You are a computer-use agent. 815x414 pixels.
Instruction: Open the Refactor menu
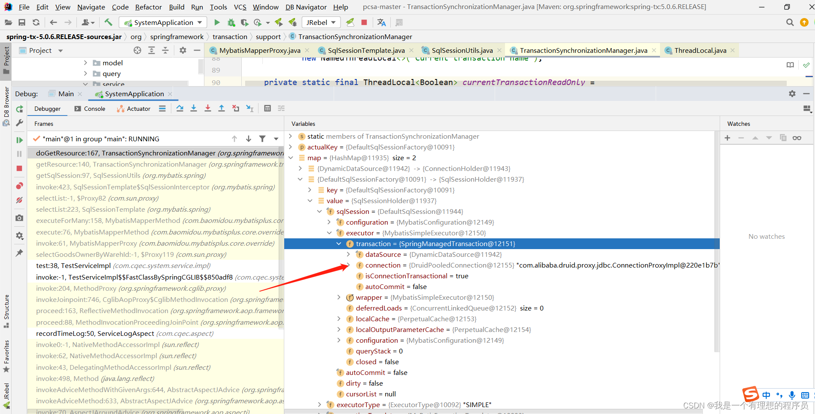coord(148,7)
